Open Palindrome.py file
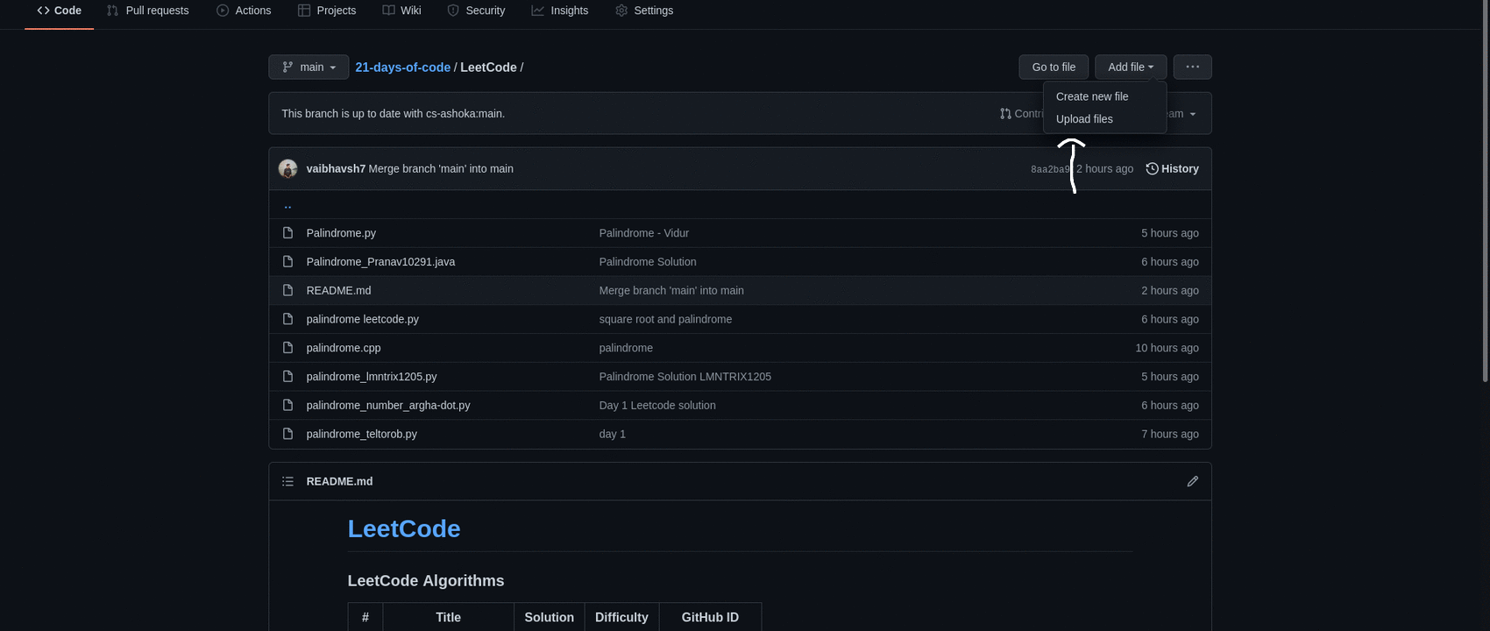 click(x=341, y=233)
